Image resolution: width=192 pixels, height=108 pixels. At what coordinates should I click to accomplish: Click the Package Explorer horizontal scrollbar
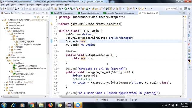11,96
